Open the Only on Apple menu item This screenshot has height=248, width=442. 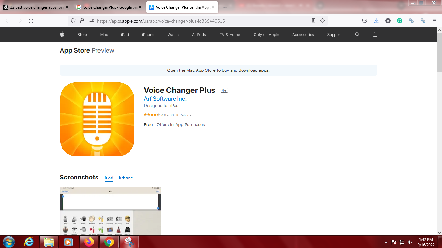(266, 35)
